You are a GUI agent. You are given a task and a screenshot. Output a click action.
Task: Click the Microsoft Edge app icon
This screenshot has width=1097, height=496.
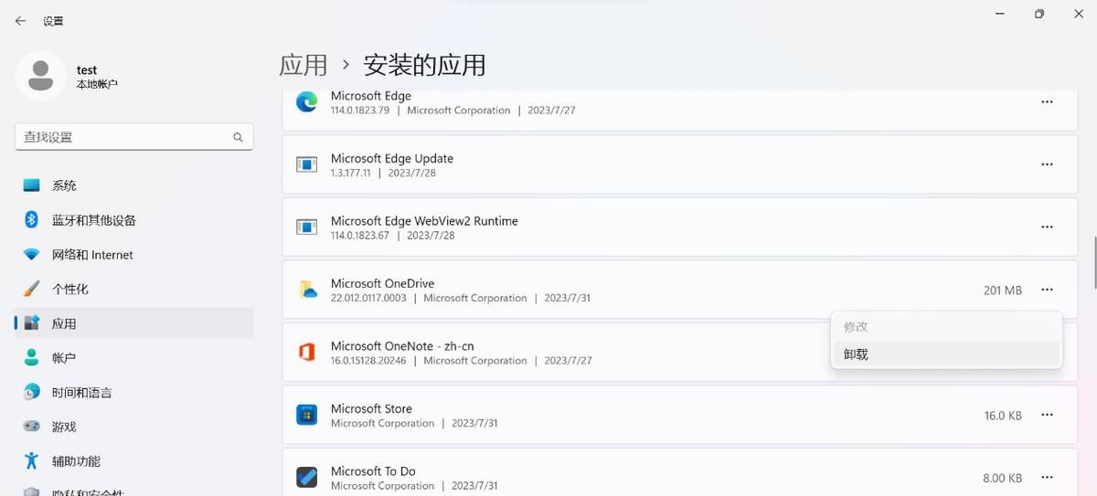[306, 102]
